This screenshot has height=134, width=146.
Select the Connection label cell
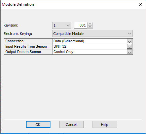pyautogui.click(x=28, y=41)
